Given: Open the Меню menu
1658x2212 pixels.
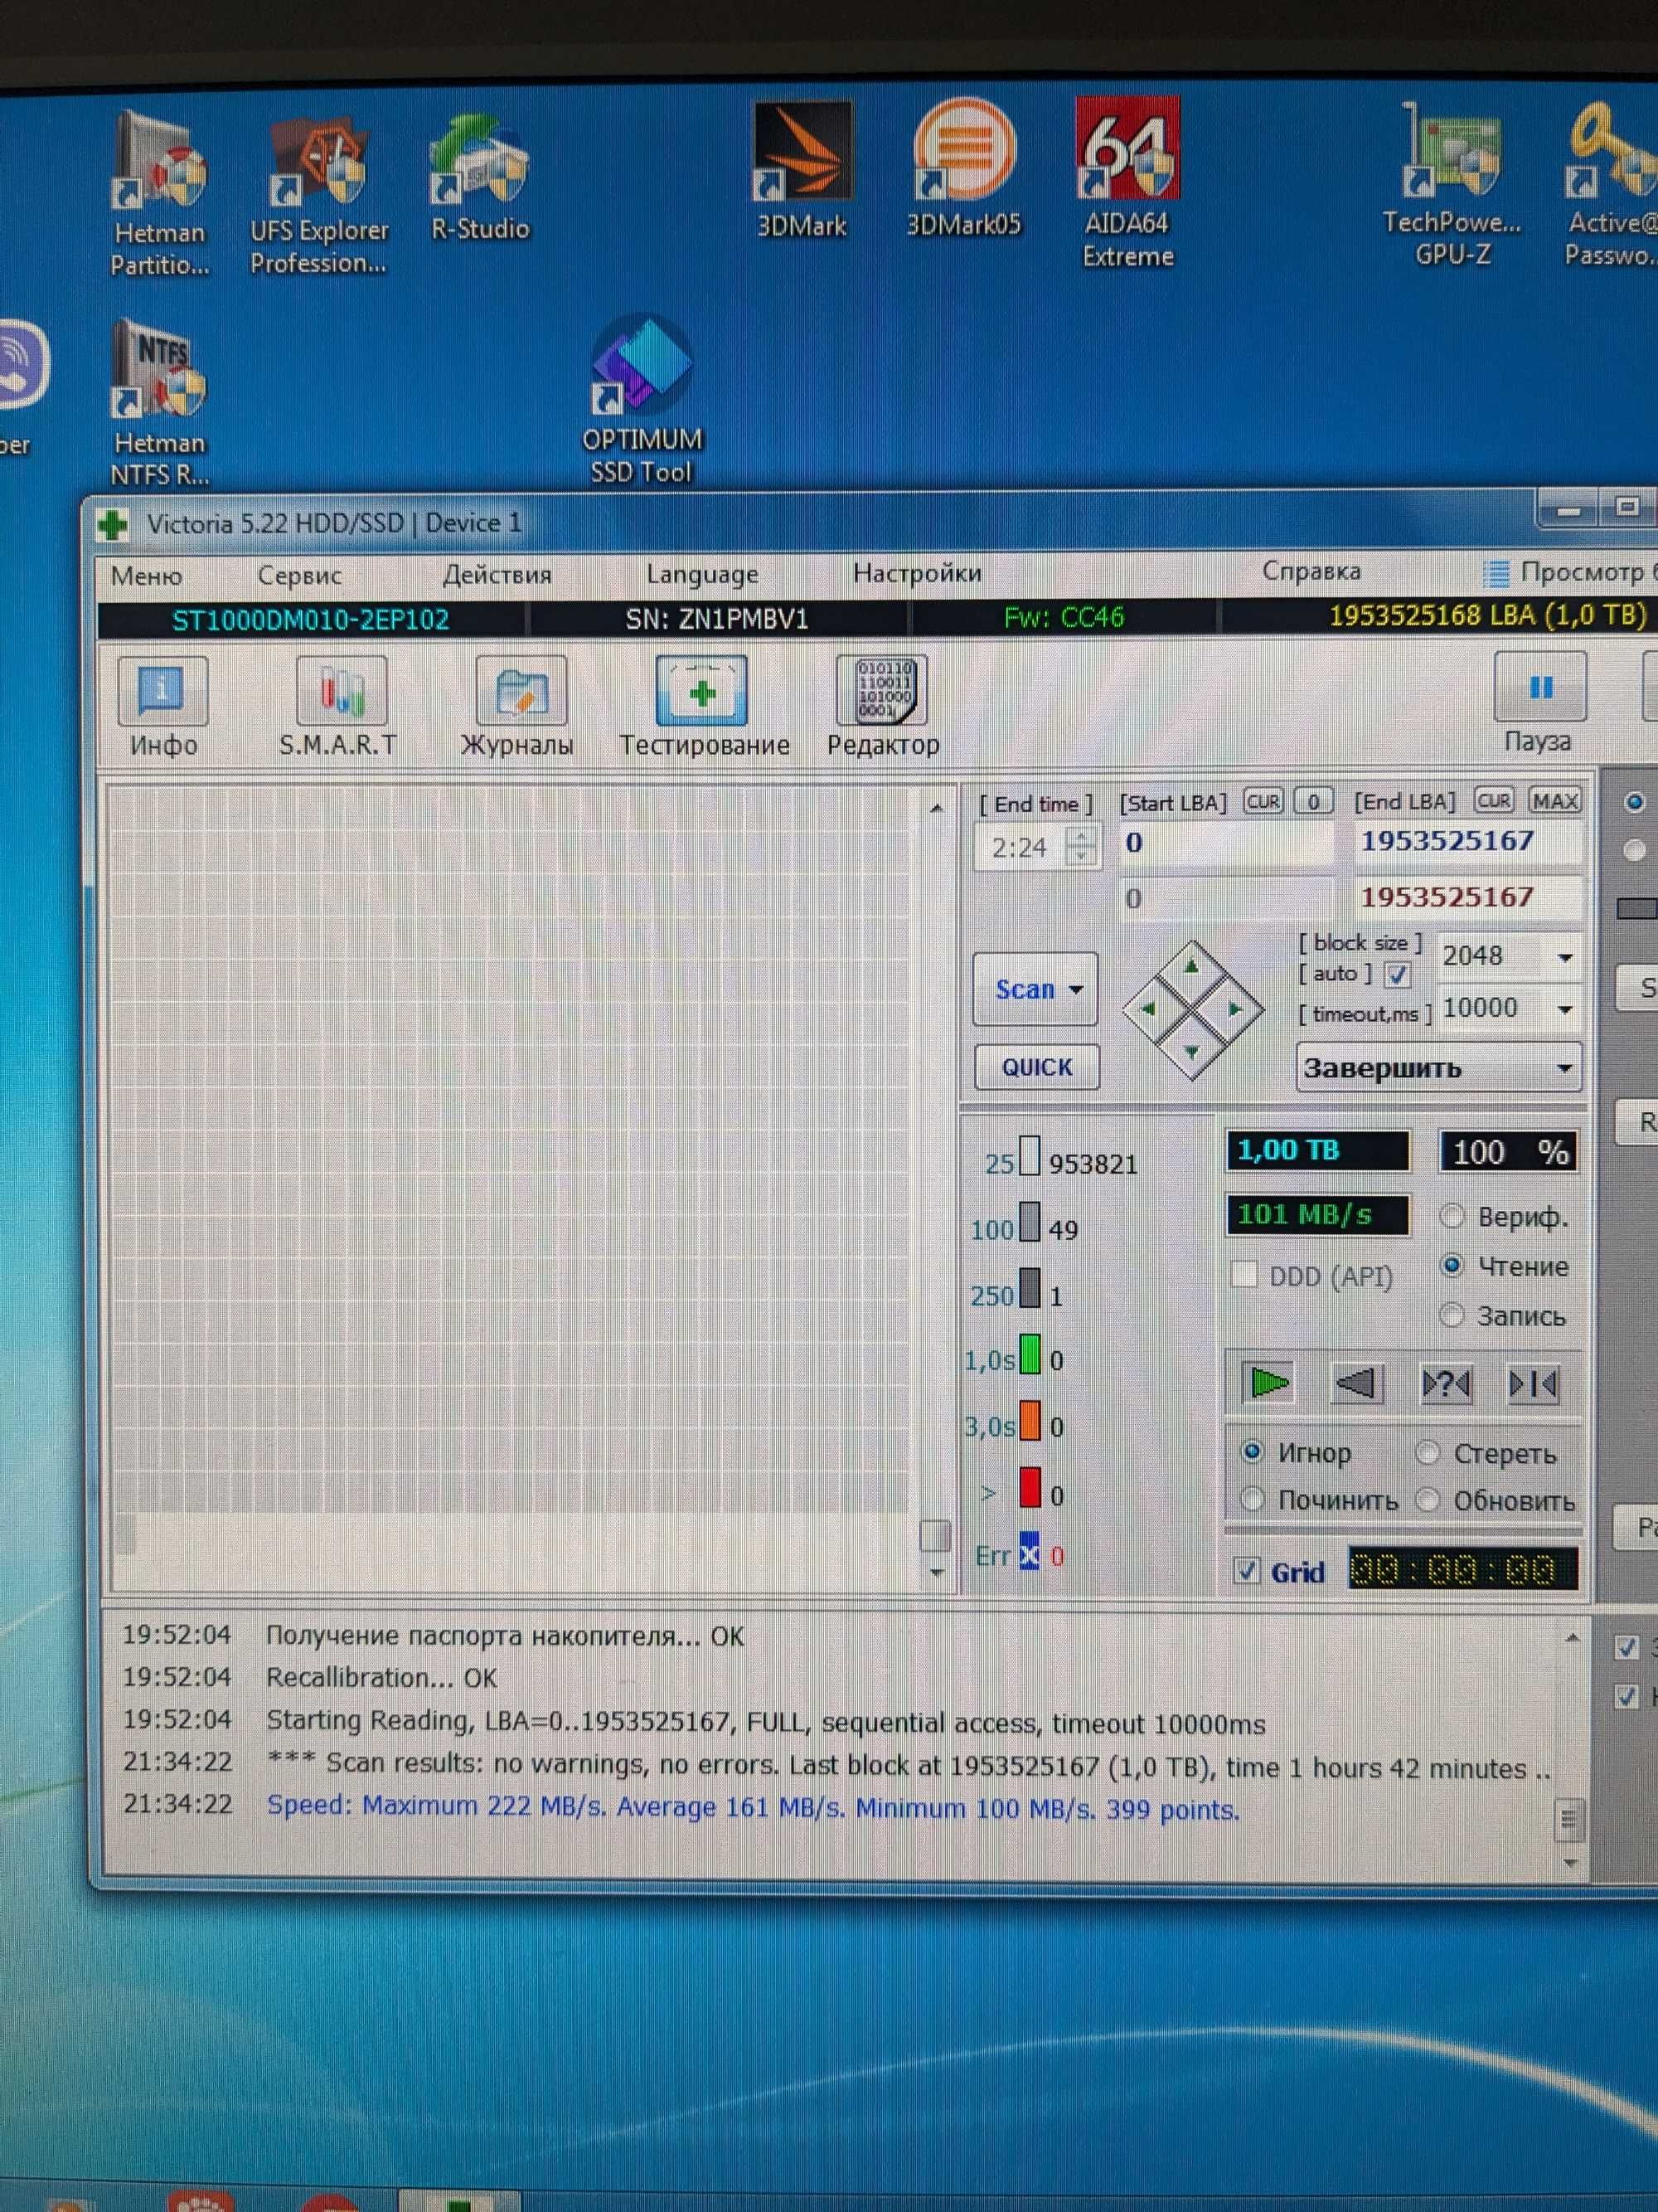Looking at the screenshot, I should (146, 576).
